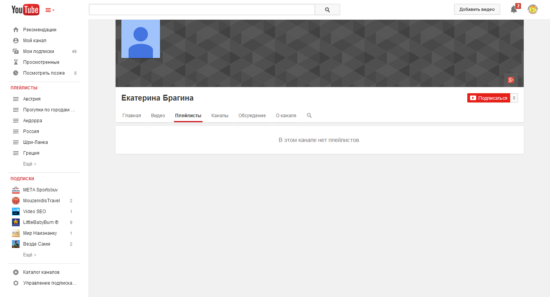Click the person icon beside Мой канал
Image resolution: width=550 pixels, height=297 pixels.
tap(16, 41)
